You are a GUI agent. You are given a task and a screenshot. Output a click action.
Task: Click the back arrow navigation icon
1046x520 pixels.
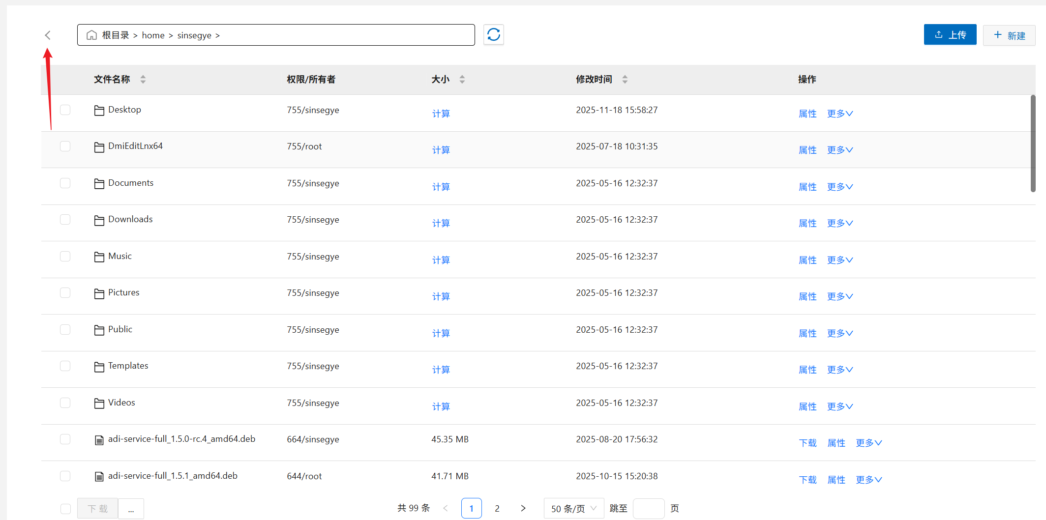tap(48, 35)
